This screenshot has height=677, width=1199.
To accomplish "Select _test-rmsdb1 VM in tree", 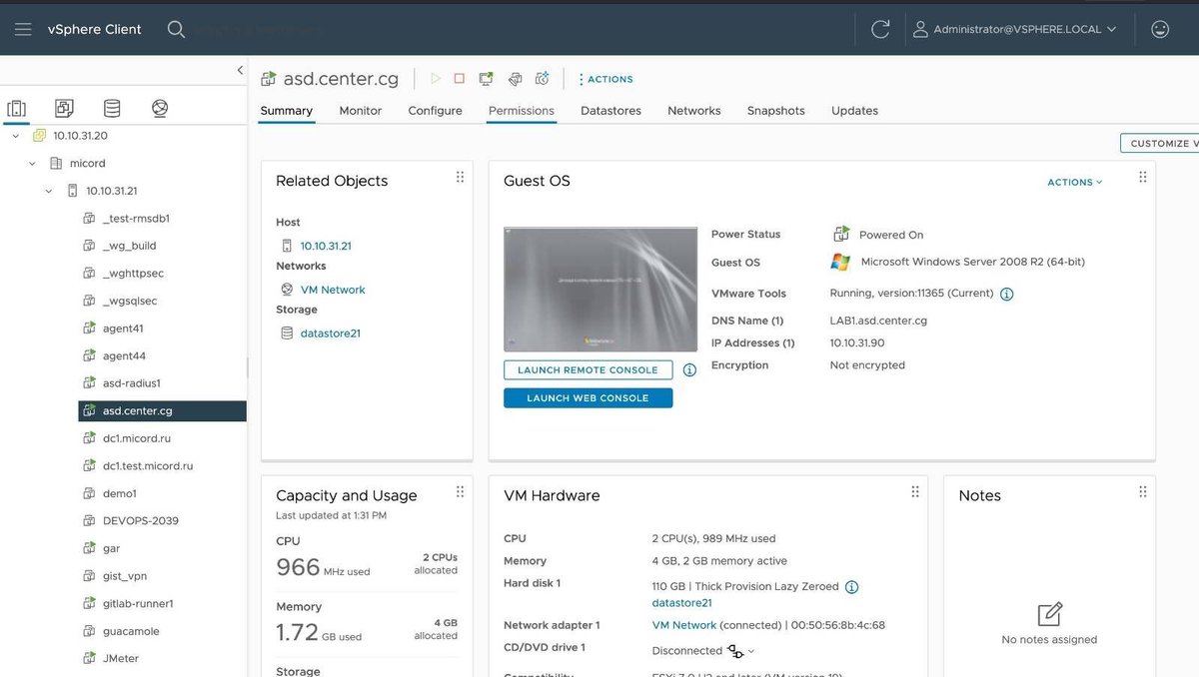I will click(136, 218).
